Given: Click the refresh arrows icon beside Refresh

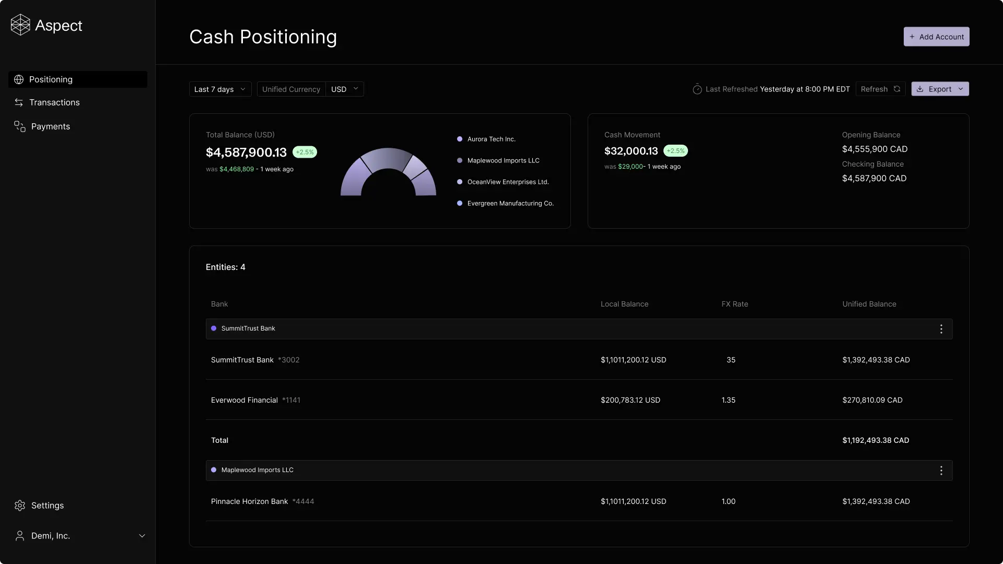Looking at the screenshot, I should click(x=896, y=89).
